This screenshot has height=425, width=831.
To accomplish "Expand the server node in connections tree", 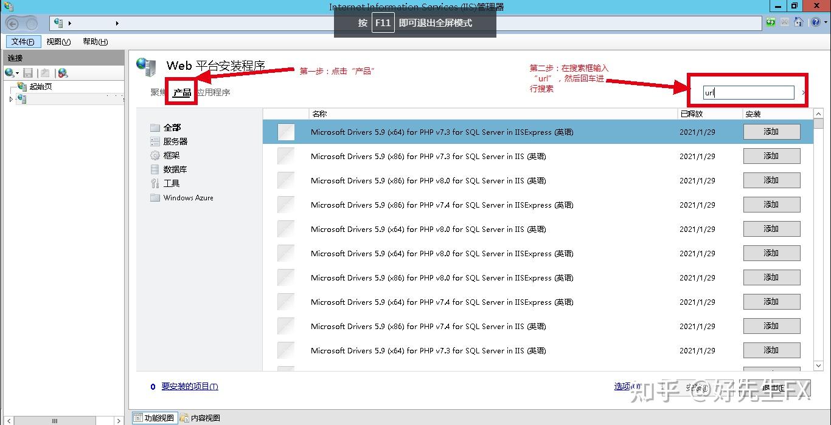I will [x=11, y=99].
